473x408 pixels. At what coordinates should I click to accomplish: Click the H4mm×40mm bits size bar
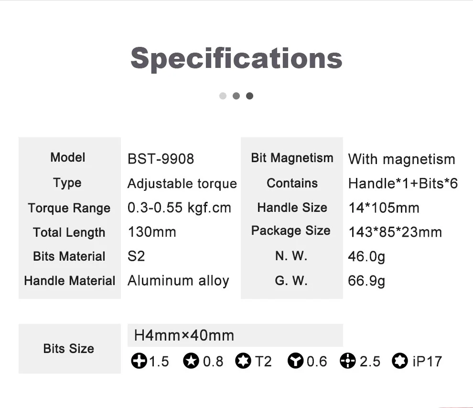pyautogui.click(x=235, y=335)
